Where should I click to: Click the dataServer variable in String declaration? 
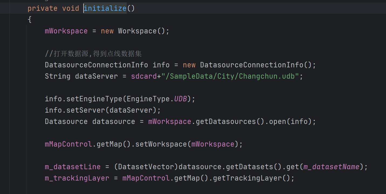tap(96, 76)
